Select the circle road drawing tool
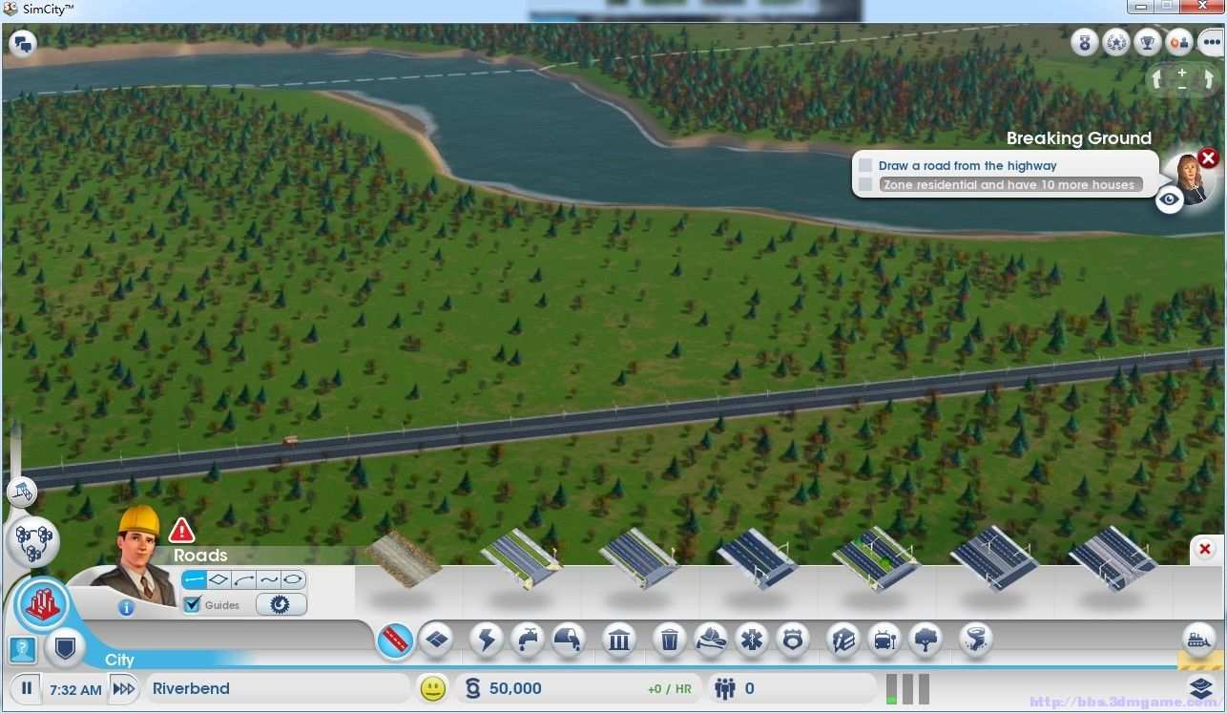 (x=293, y=579)
